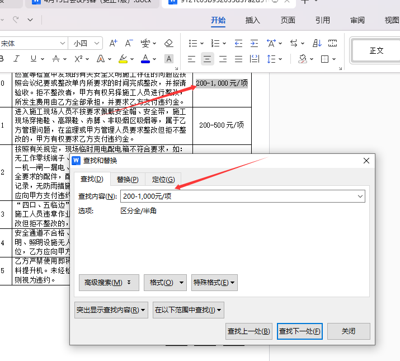Open 突出显示查找内容(R) dropdown
The width and height of the screenshot is (400, 361).
[111, 310]
